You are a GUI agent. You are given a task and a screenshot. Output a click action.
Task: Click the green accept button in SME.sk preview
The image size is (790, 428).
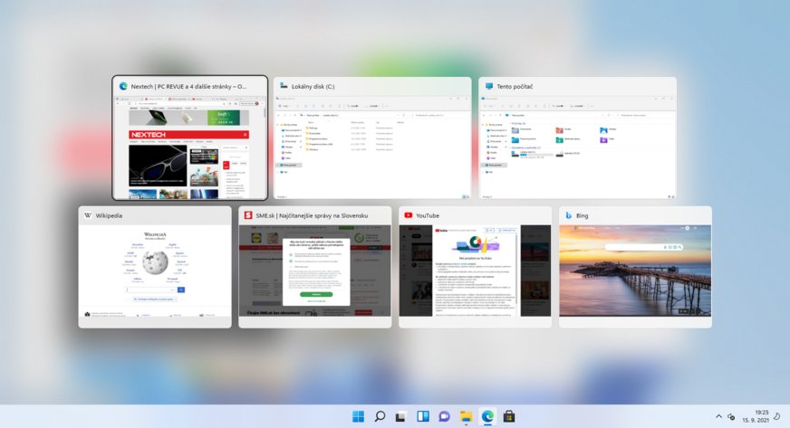pos(316,294)
